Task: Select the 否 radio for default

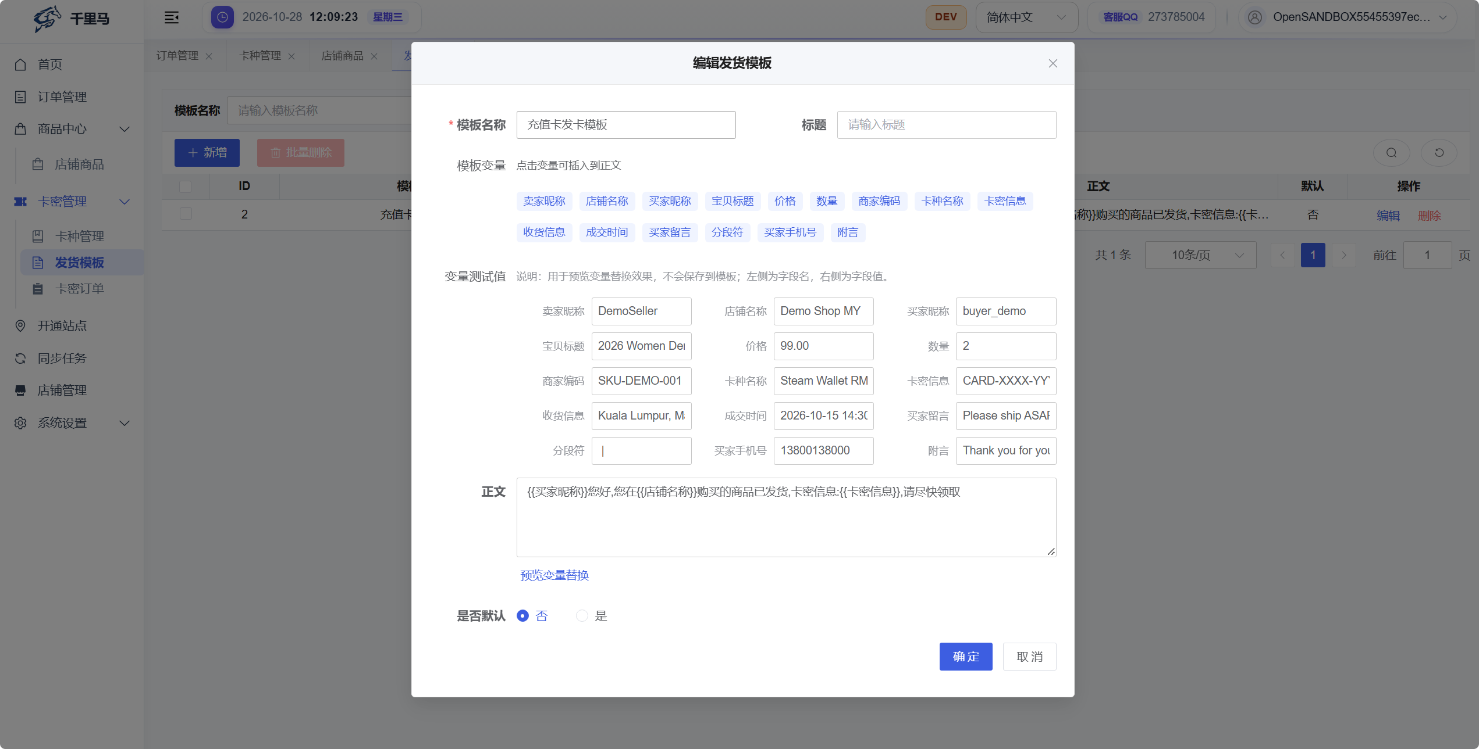Action: (x=522, y=616)
